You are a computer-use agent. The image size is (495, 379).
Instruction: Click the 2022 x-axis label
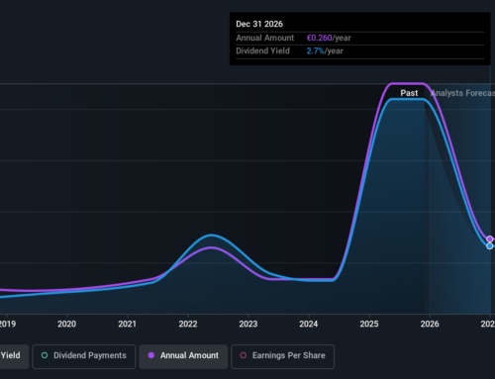(x=188, y=324)
